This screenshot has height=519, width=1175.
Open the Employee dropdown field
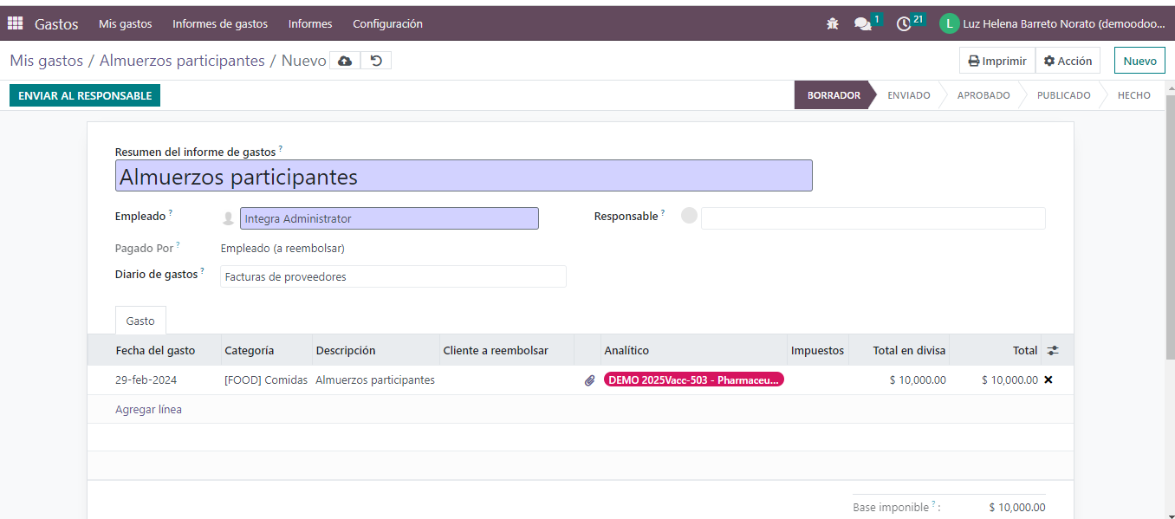[389, 219]
